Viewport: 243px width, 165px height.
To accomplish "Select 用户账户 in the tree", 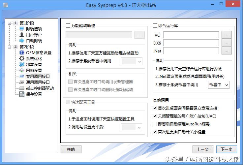I will 34,35.
